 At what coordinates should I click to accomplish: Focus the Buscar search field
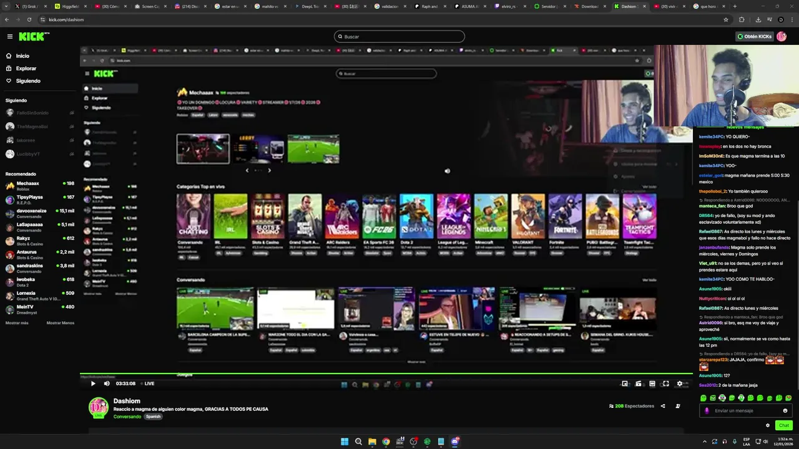(x=399, y=37)
